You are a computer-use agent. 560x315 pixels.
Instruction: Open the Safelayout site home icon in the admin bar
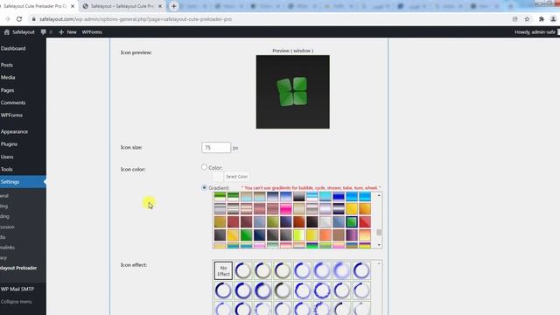6,32
